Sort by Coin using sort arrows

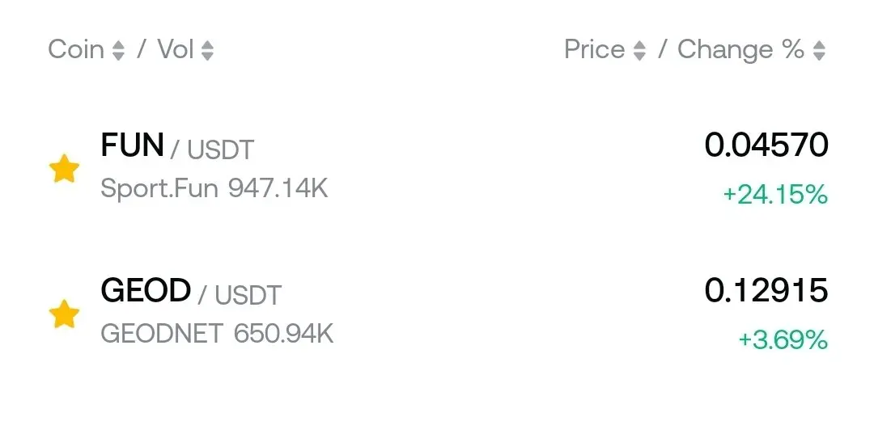pos(118,51)
